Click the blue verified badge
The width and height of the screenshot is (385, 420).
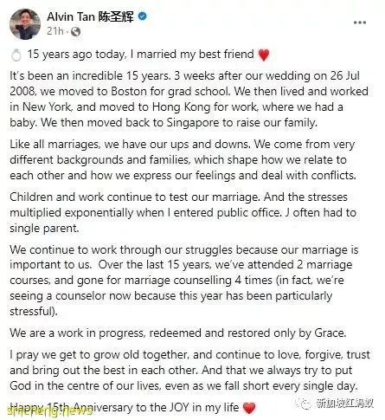(142, 16)
